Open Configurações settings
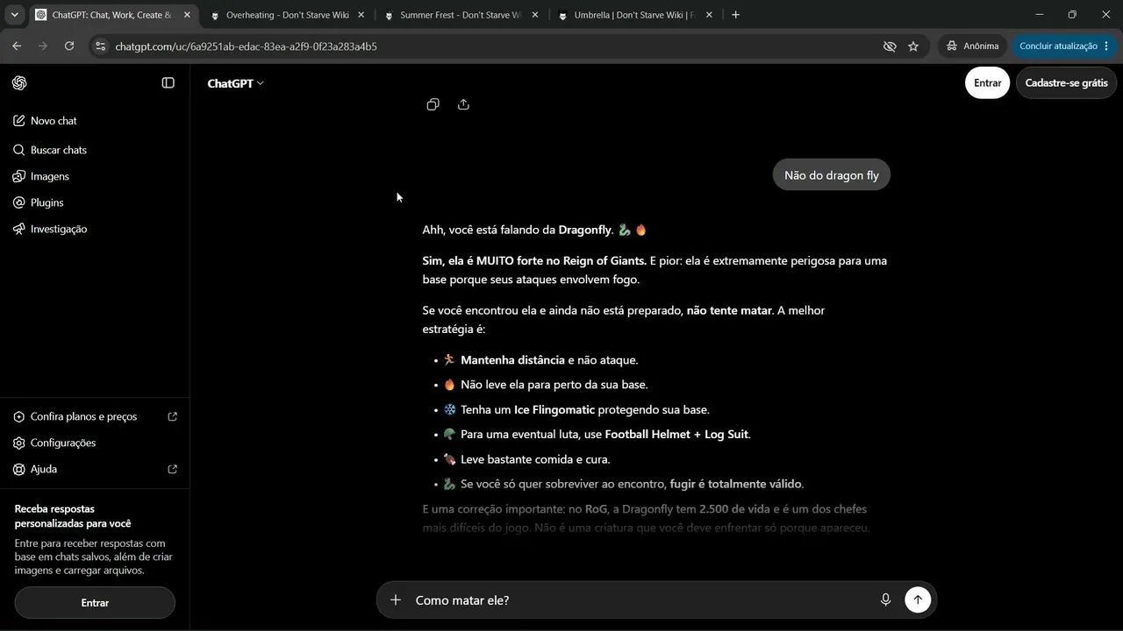 pos(95,443)
